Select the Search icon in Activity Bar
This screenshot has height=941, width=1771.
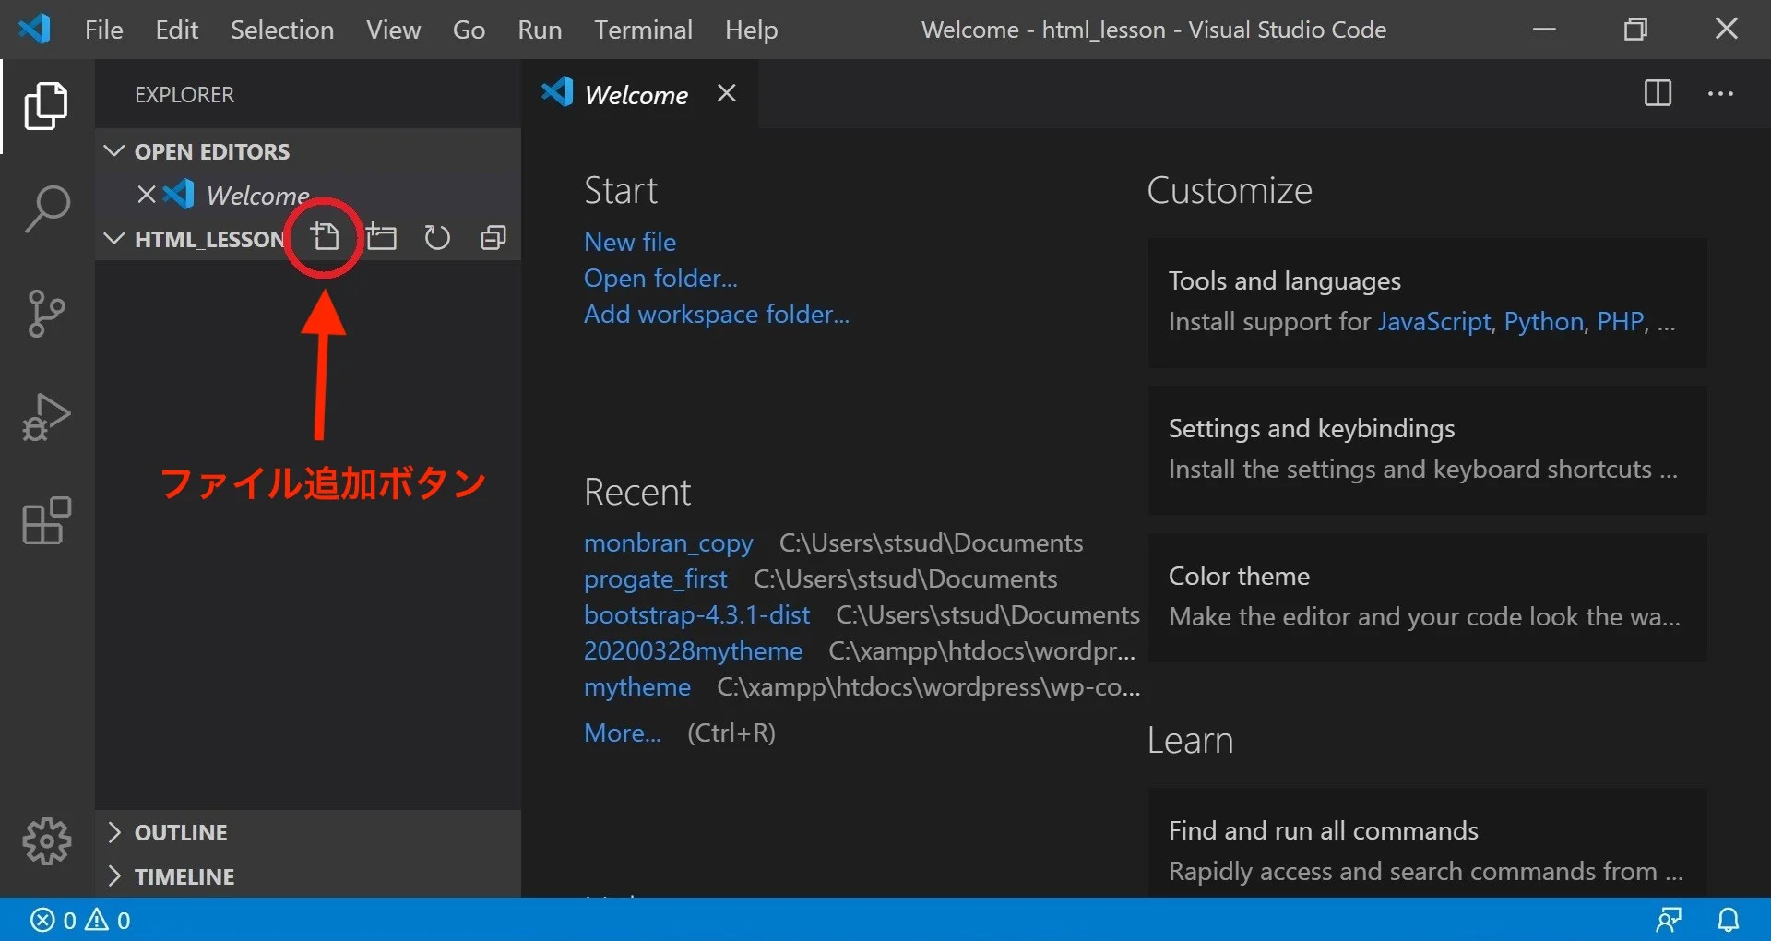click(45, 208)
